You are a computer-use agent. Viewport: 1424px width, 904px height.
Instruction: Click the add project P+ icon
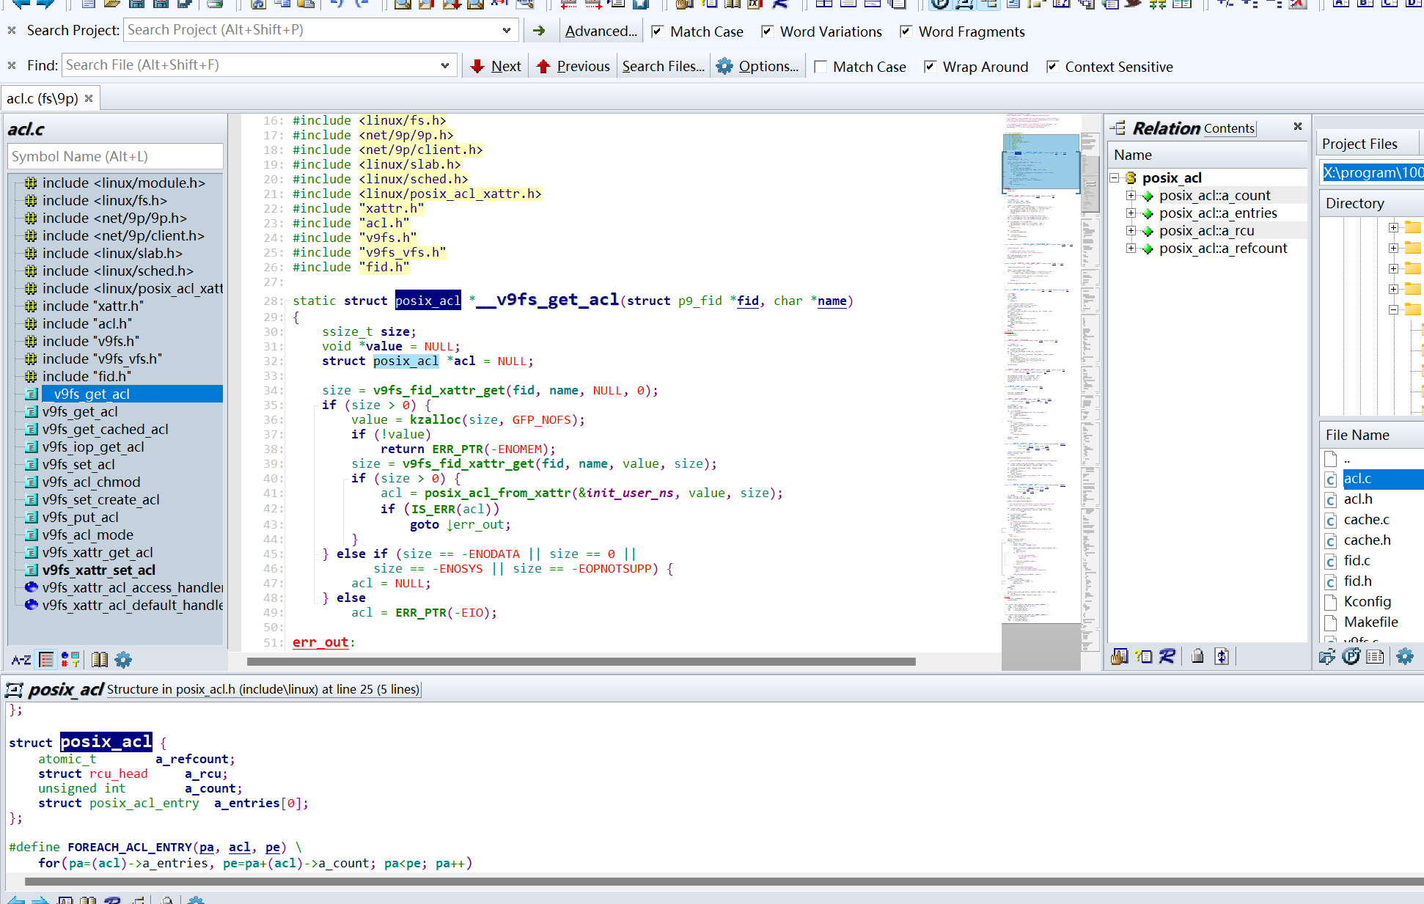tap(1351, 656)
